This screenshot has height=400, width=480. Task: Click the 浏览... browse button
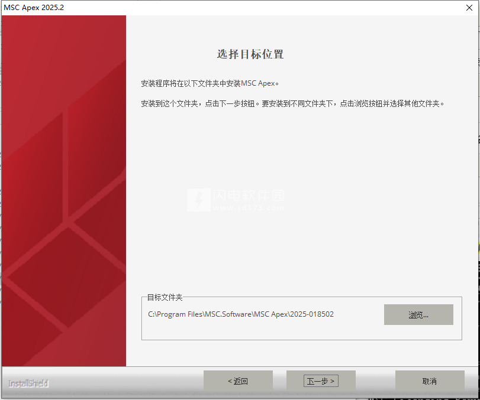click(418, 315)
